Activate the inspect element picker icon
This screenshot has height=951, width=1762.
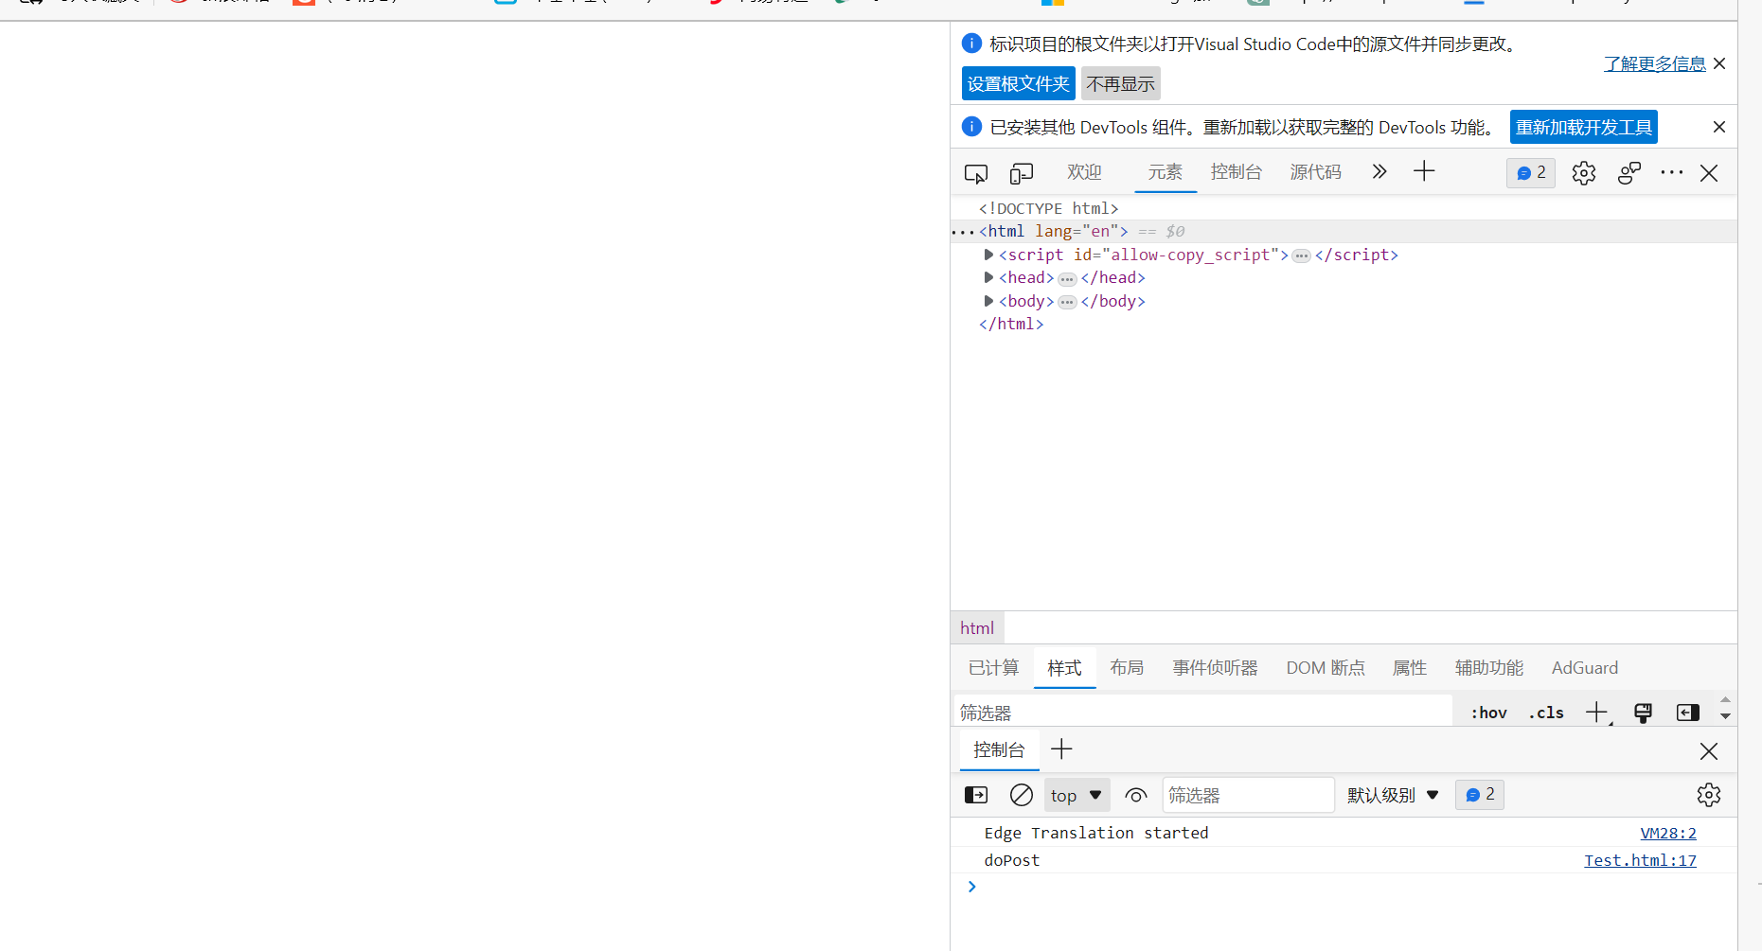(975, 173)
